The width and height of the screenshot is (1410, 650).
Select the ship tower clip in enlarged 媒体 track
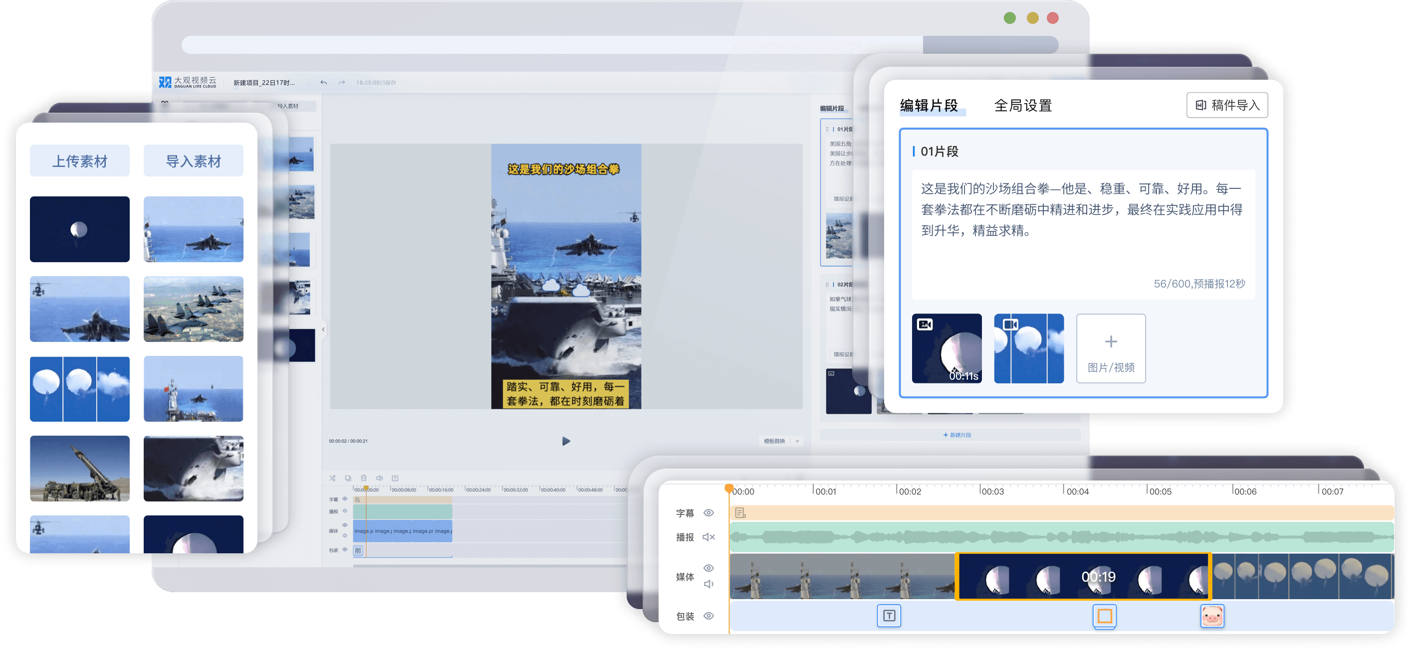coord(842,576)
